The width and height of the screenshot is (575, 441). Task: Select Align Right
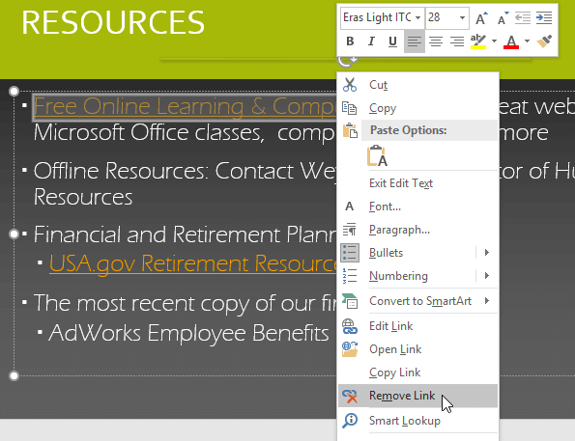pos(457,41)
